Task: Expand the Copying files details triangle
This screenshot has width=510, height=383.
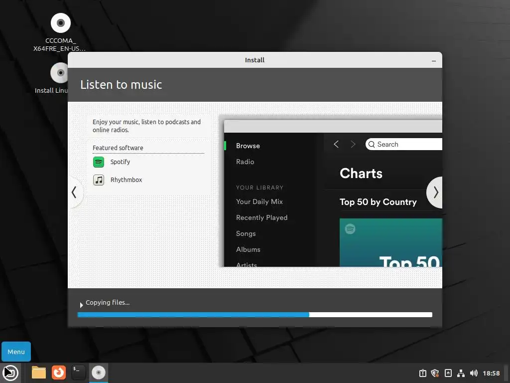Action: [81, 305]
